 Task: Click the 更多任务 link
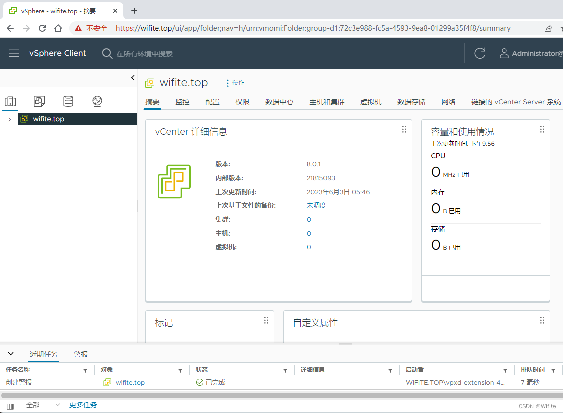tap(83, 405)
